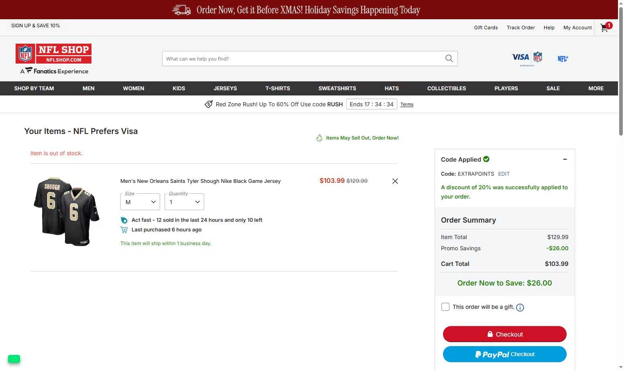Click the Red Zone Rush tag icon
The height and width of the screenshot is (371, 624).
coord(209,104)
